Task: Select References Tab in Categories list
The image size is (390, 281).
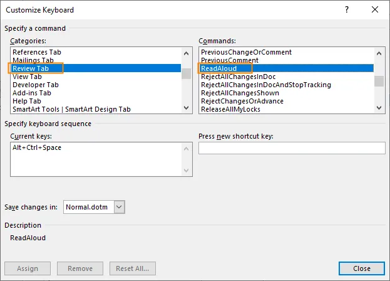Action: (x=37, y=52)
